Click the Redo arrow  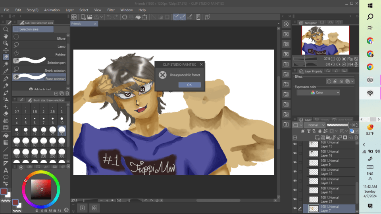click(115, 17)
